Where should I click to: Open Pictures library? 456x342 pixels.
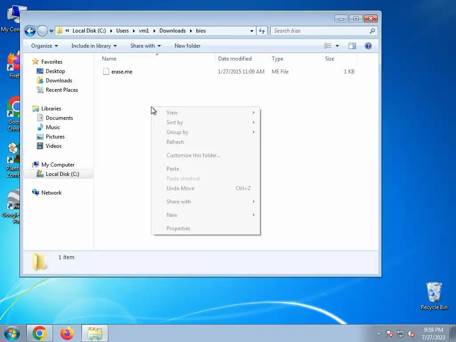[x=55, y=137]
